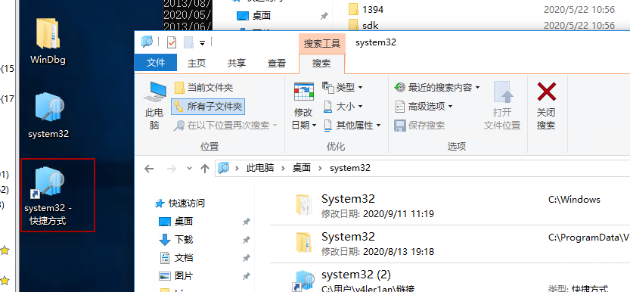Select the 搜索 ribbon tab
The height and width of the screenshot is (292, 630).
coord(321,63)
